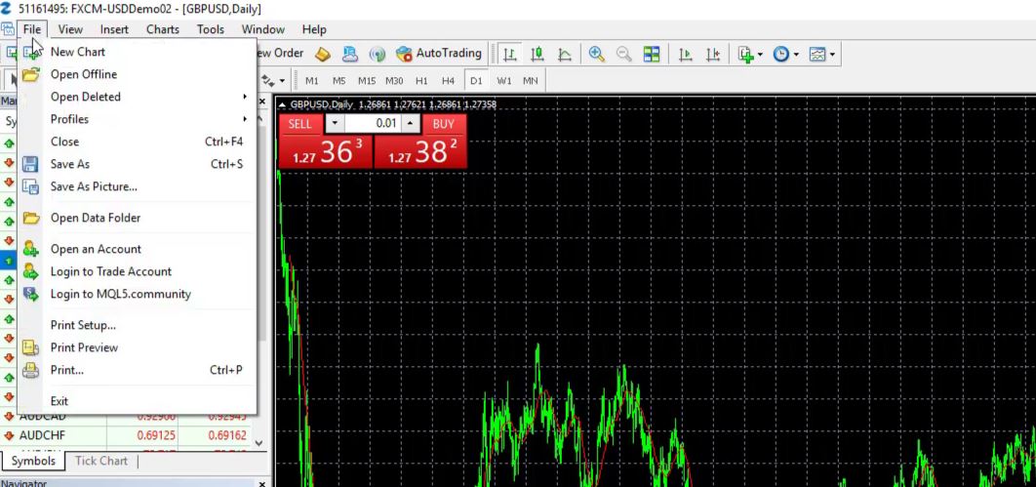Click the Zoom Out magnifier icon
Viewport: 1036px width, 487px height.
[x=623, y=54]
